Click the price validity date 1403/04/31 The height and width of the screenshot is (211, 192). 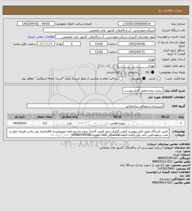pyautogui.click(x=137, y=52)
